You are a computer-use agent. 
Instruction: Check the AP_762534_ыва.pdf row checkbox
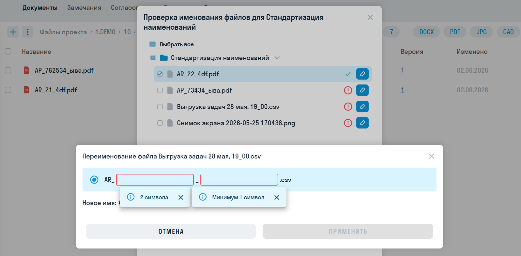(8, 70)
